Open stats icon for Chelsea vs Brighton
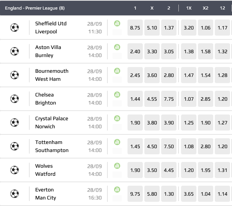232x206 pixels. click(117, 95)
